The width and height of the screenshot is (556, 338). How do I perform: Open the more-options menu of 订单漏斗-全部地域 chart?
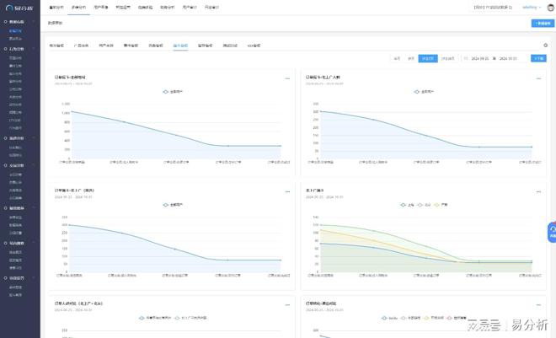(x=287, y=78)
